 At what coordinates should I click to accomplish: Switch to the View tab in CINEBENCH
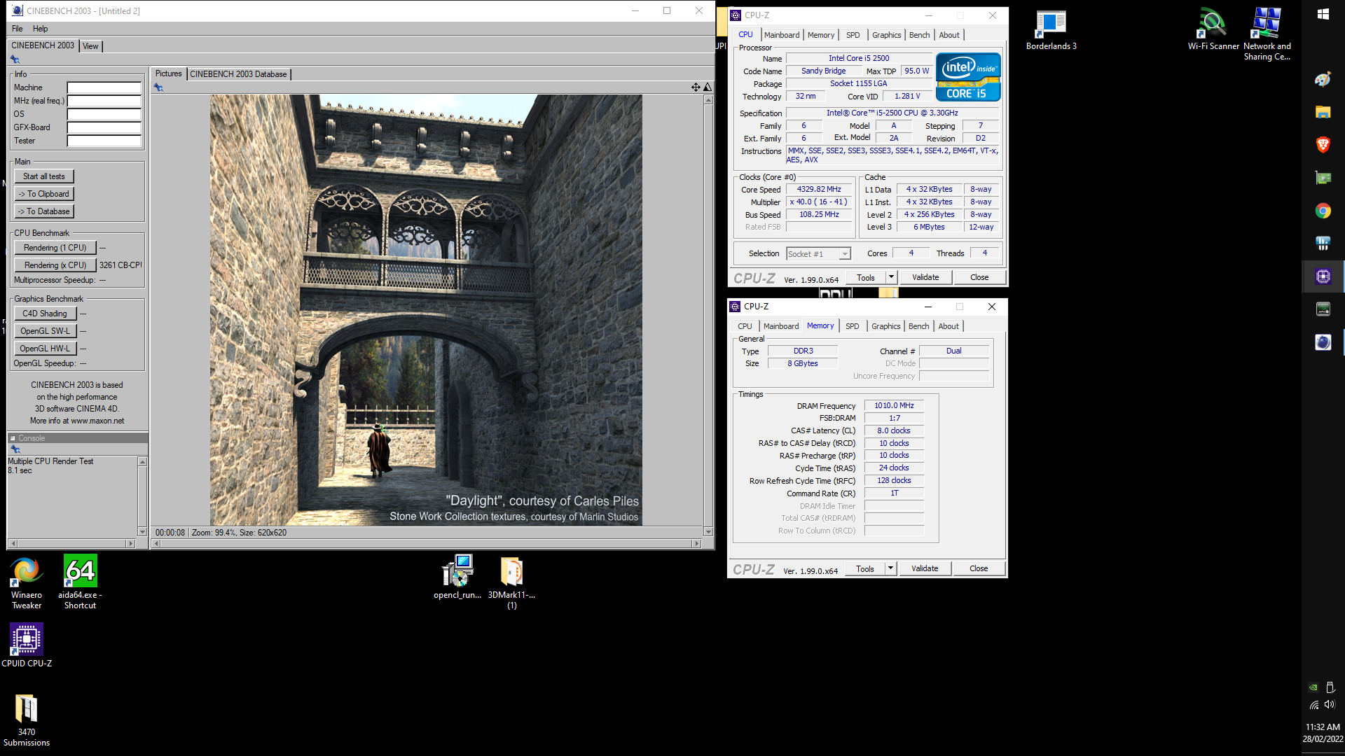point(90,46)
